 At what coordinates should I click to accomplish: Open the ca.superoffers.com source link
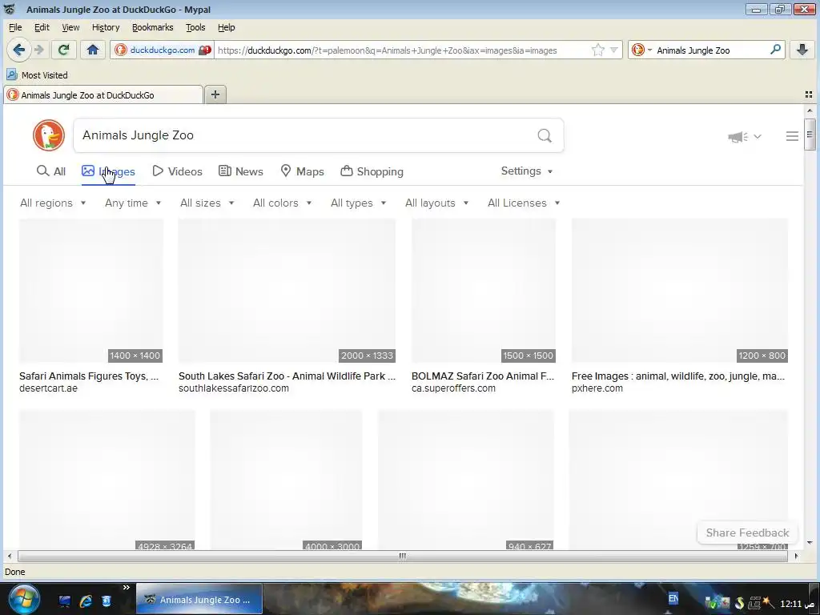pos(453,388)
